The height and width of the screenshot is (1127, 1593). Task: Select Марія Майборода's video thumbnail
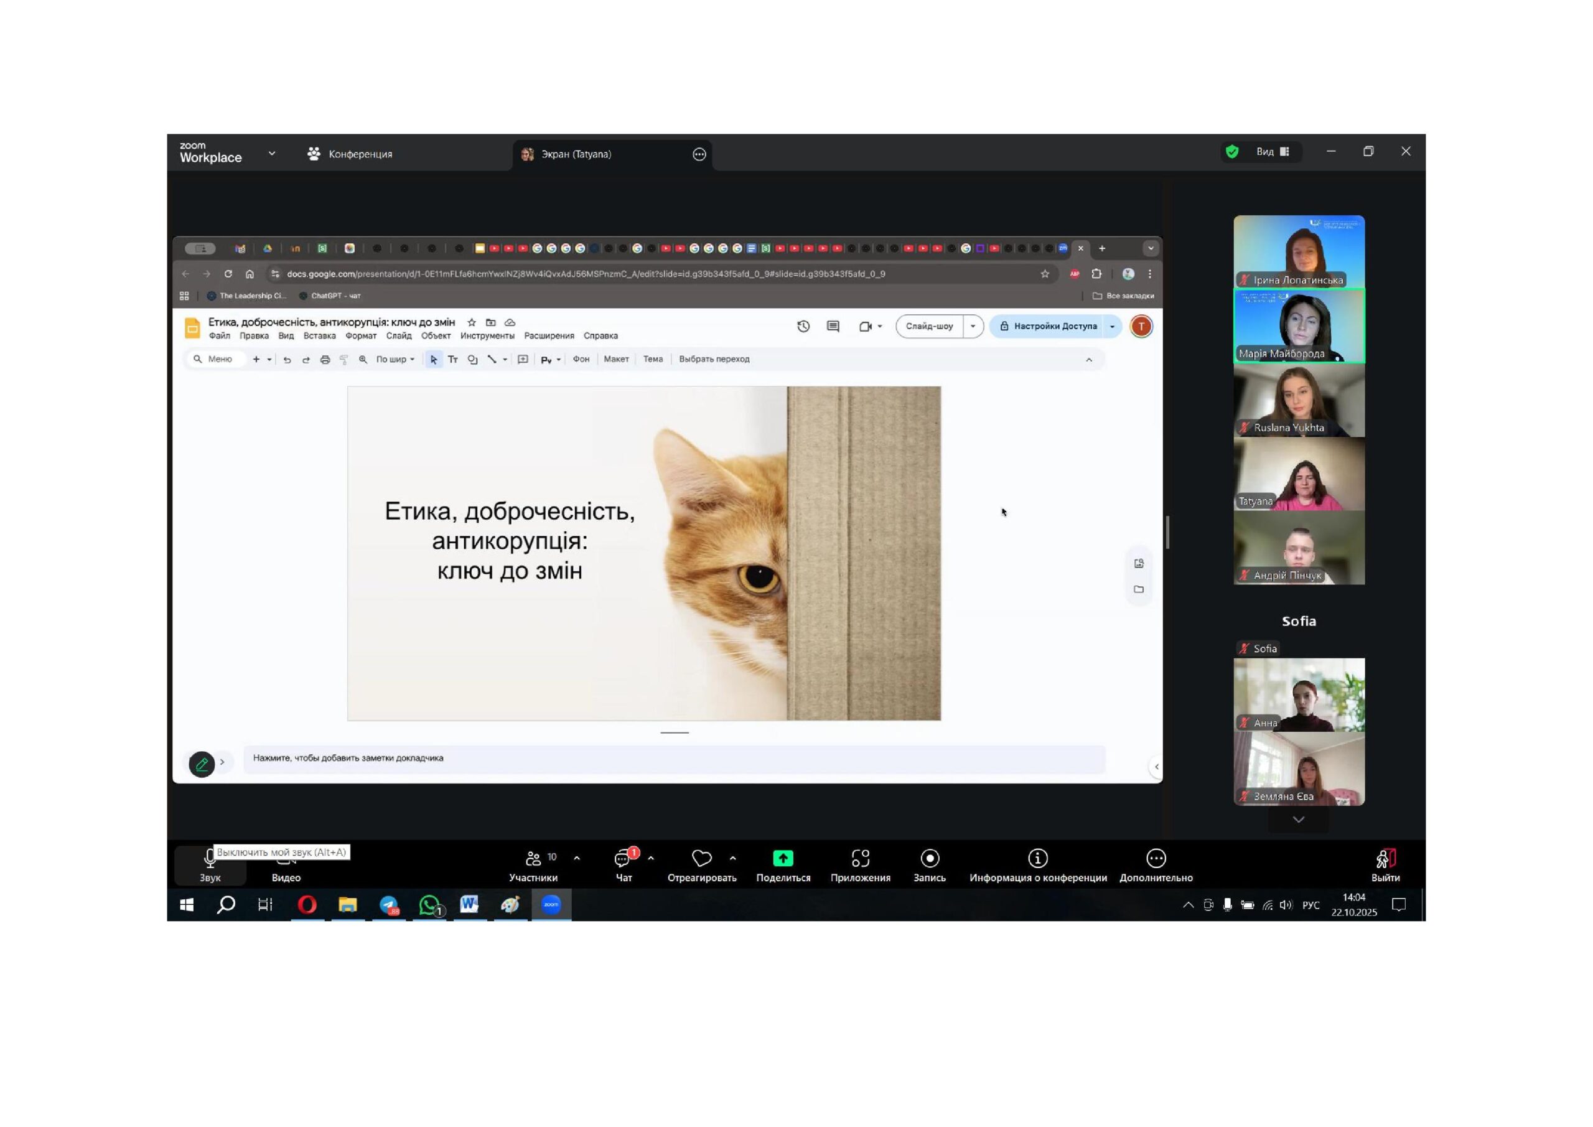click(1299, 326)
